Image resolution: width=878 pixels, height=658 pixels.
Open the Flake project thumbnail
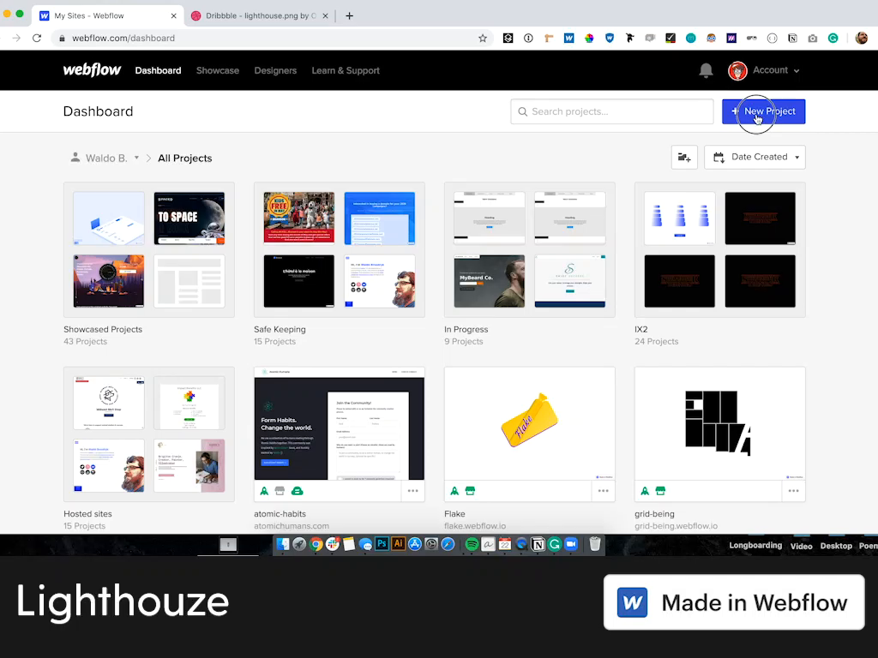pos(530,423)
